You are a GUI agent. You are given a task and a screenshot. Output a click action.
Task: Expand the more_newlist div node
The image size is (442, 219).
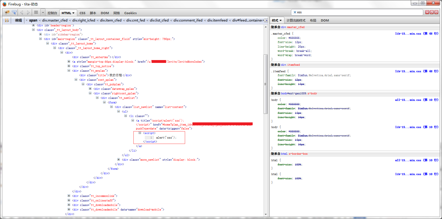click(x=118, y=160)
